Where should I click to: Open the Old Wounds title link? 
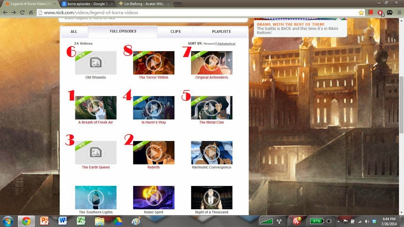(95, 77)
